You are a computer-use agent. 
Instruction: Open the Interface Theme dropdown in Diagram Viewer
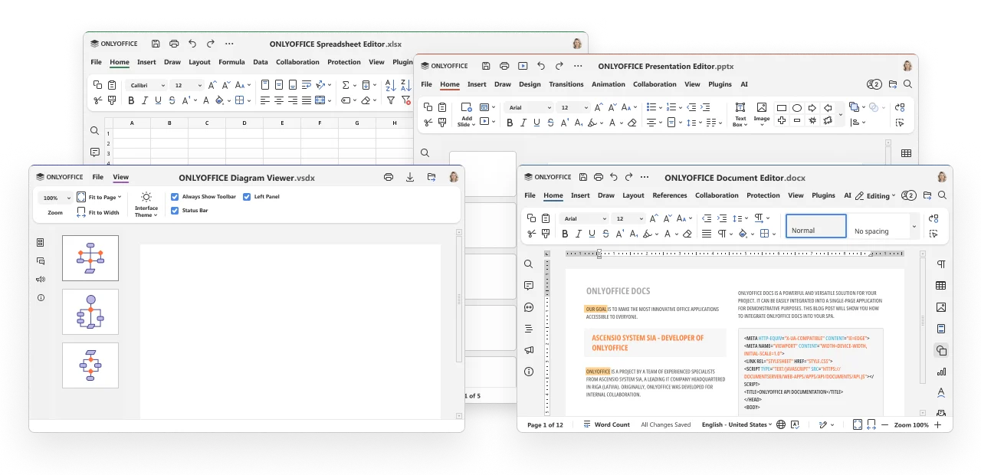tap(146, 205)
